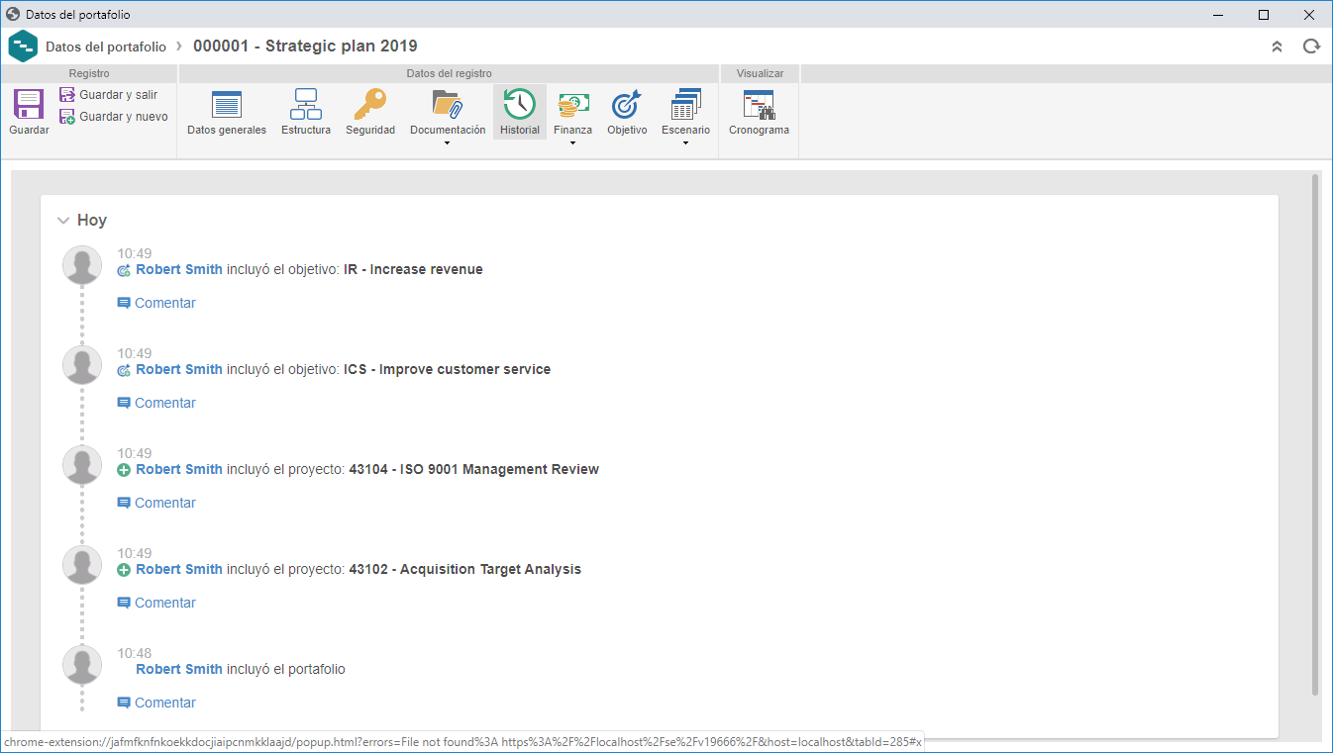Expand the Finanza dropdown arrow

573,143
